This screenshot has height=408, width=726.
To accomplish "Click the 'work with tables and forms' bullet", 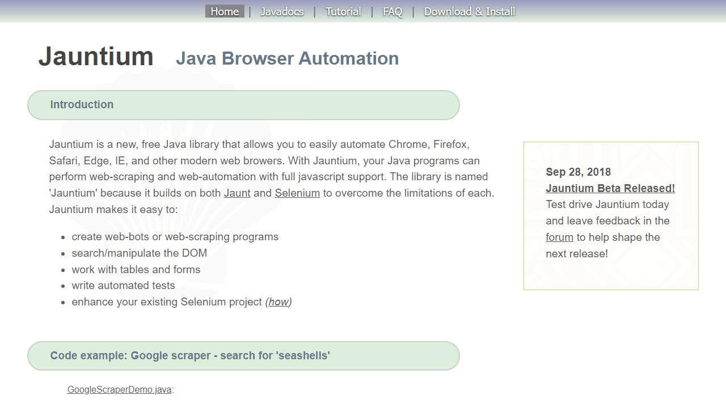I will click(x=136, y=270).
